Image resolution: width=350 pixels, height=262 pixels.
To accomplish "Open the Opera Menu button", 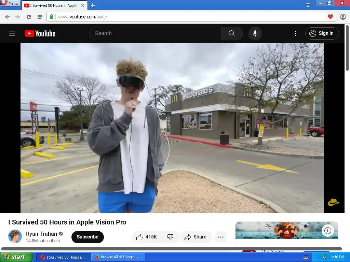I will click(10, 3).
